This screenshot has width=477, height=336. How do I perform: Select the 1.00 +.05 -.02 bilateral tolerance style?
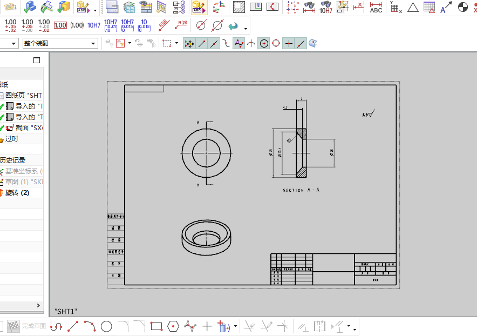point(10,25)
